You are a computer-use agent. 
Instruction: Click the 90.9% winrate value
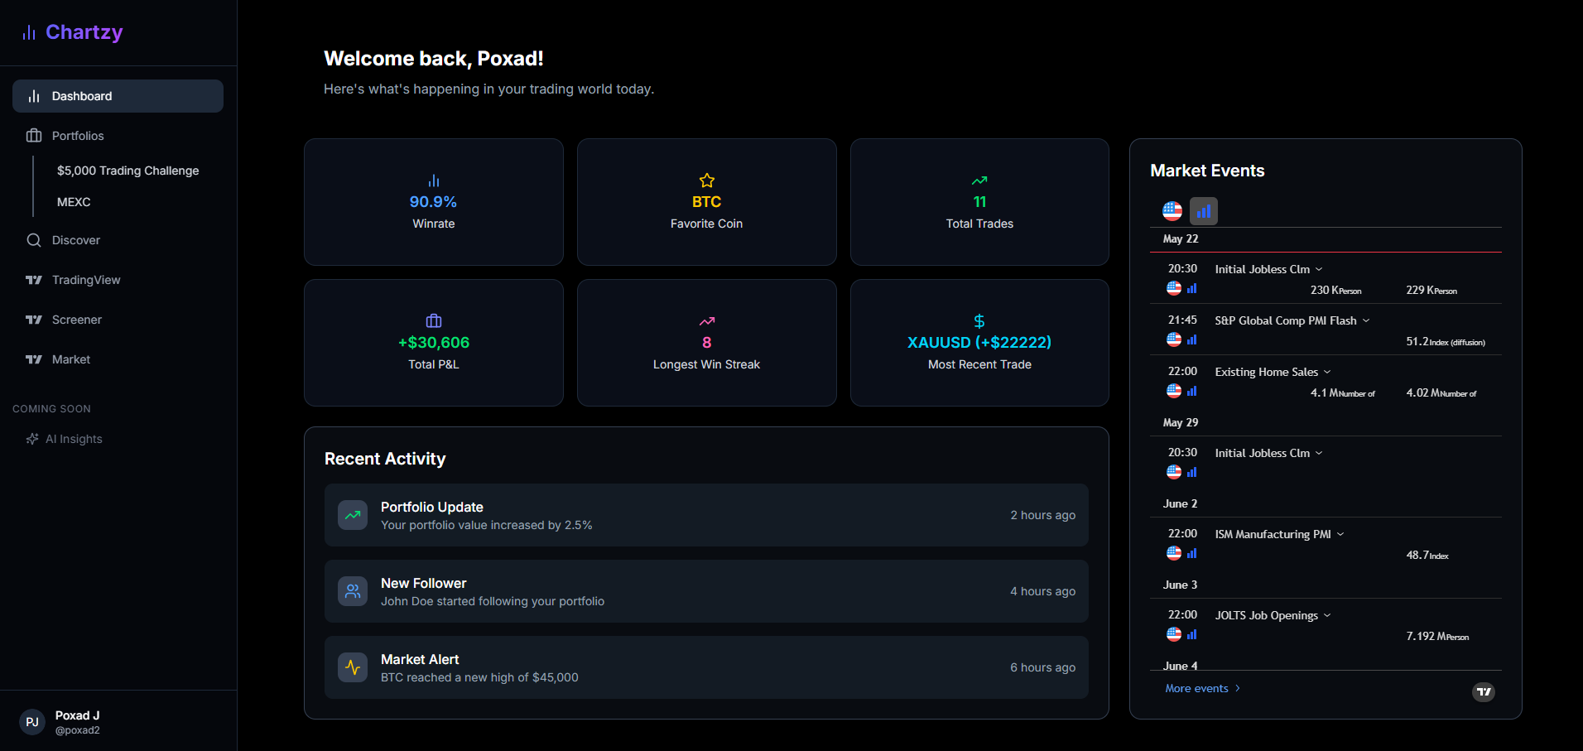click(x=433, y=202)
